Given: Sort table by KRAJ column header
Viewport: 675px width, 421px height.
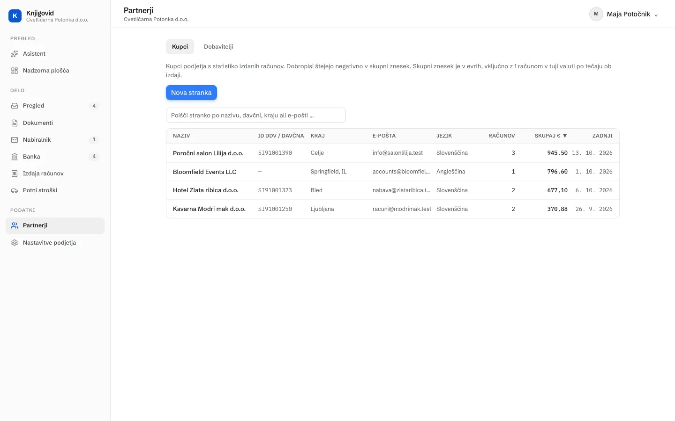Looking at the screenshot, I should (318, 136).
